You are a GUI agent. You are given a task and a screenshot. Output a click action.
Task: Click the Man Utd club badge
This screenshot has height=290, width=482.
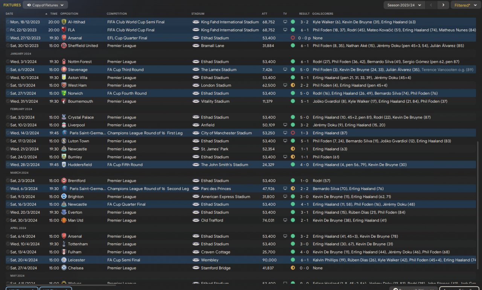click(x=64, y=220)
